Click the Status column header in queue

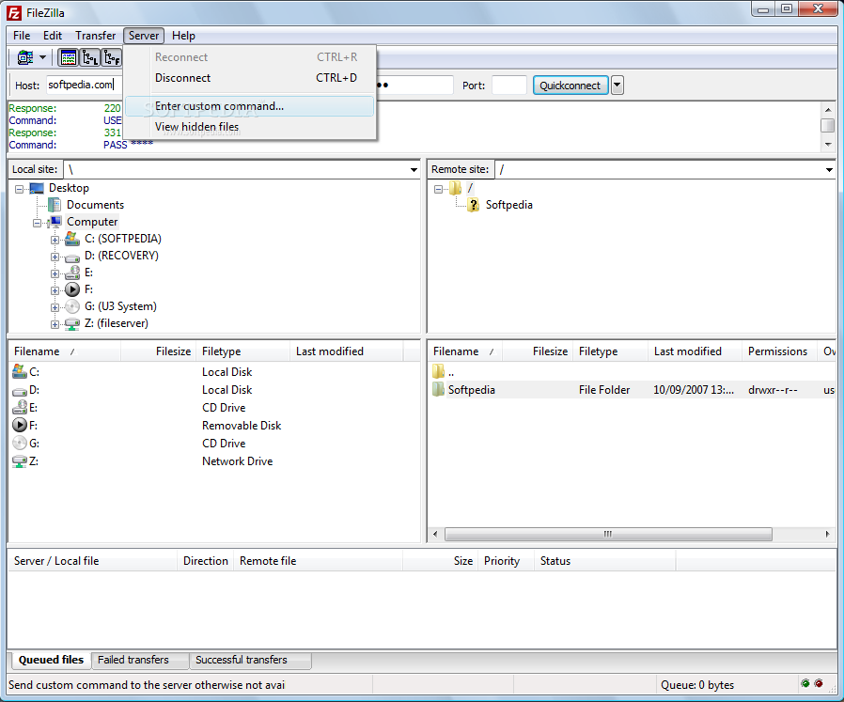pos(605,561)
